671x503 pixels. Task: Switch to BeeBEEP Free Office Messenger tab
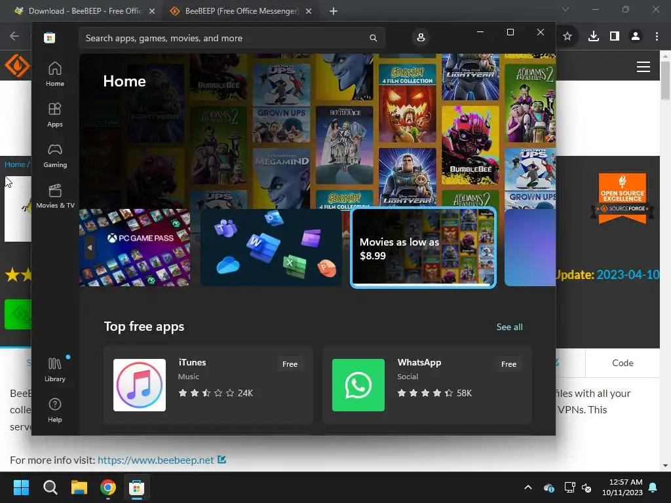[x=241, y=11]
